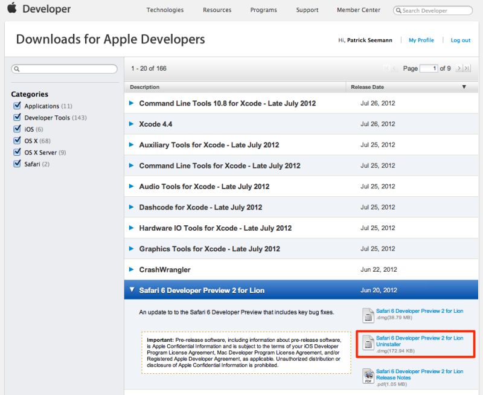Viewport: 483px width, 395px height.
Task: Expand Command Line Tools for Xcode Jul 25 row
Action: [132, 165]
